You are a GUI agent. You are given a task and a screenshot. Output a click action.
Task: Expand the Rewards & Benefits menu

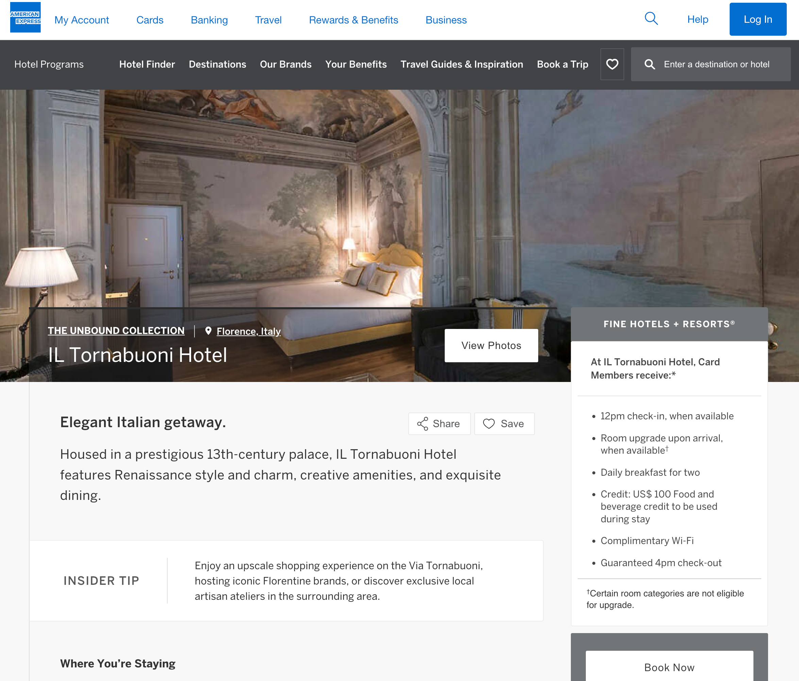[x=353, y=20]
